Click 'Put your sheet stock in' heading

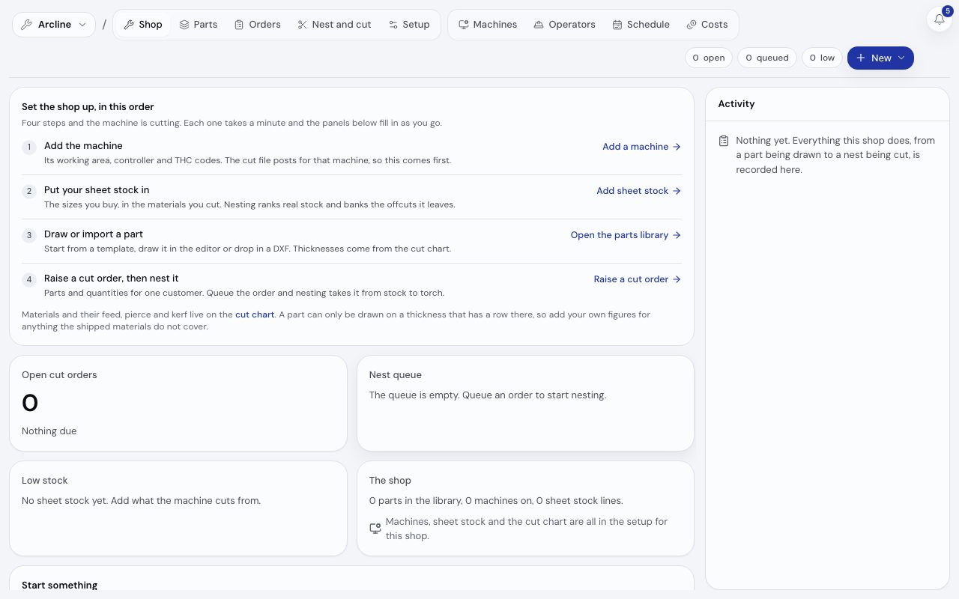tap(97, 190)
